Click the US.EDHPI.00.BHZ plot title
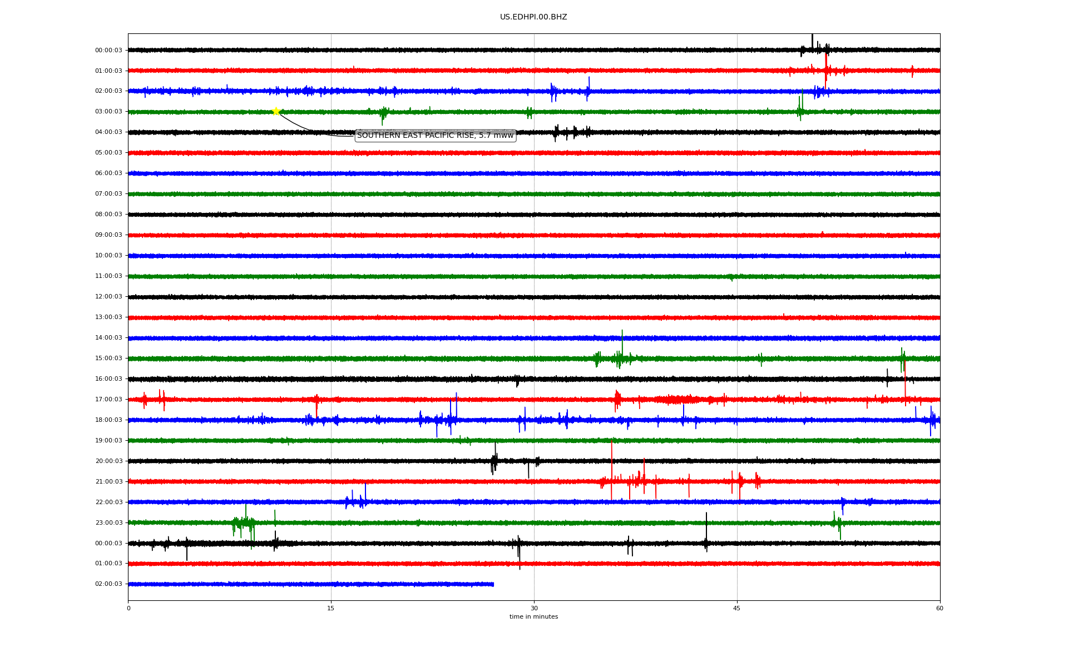The width and height of the screenshot is (1068, 667). click(533, 17)
